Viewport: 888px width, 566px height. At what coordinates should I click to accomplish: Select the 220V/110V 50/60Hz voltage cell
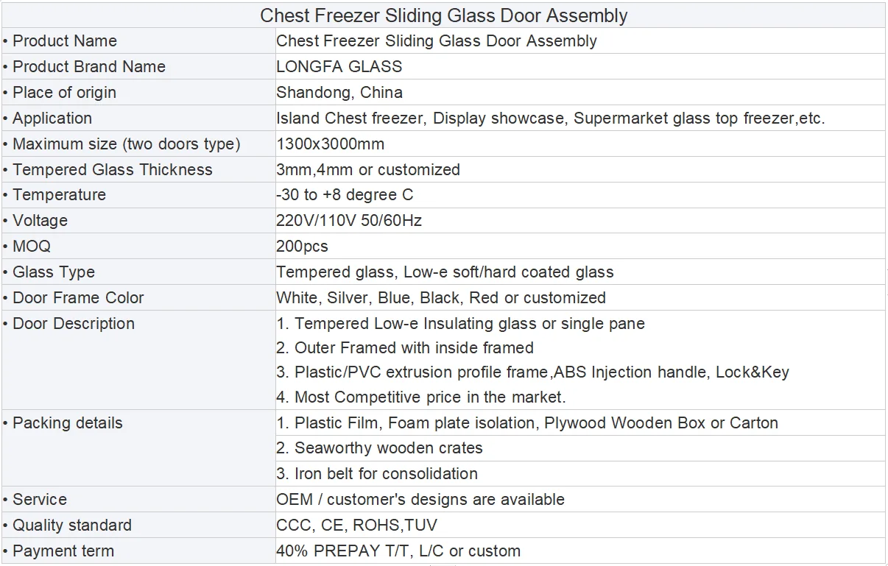[349, 220]
